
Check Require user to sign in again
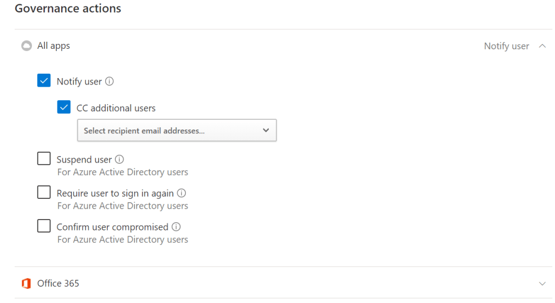(44, 192)
